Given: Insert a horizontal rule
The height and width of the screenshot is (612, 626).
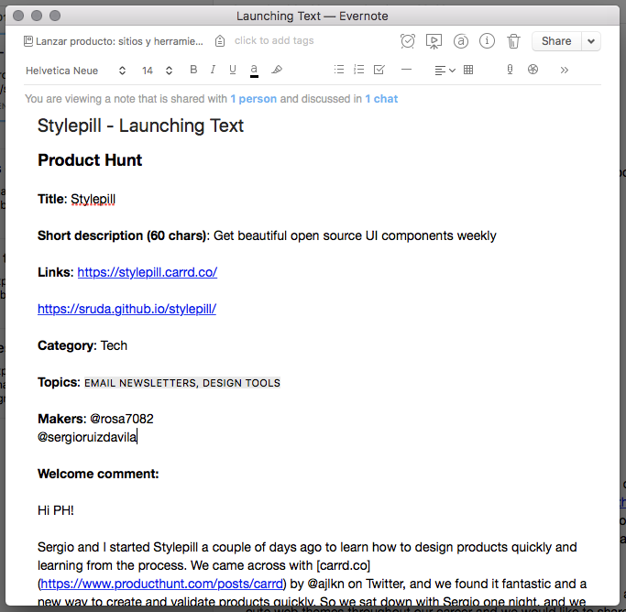Looking at the screenshot, I should (406, 70).
